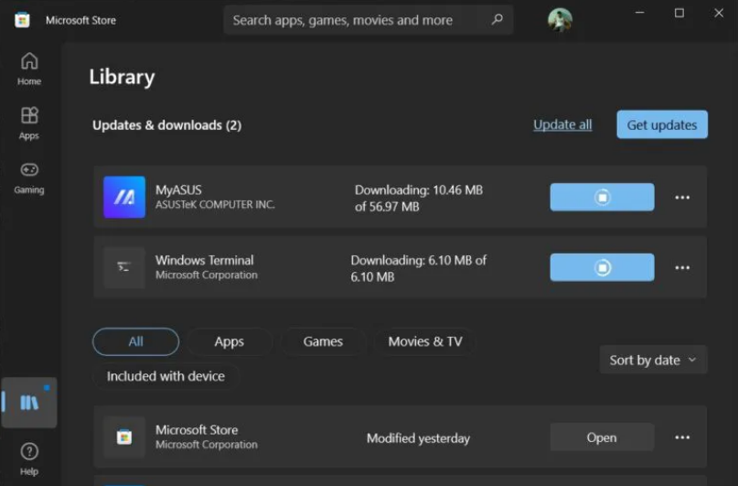Select the Games filter tab
The height and width of the screenshot is (486, 738).
[323, 341]
